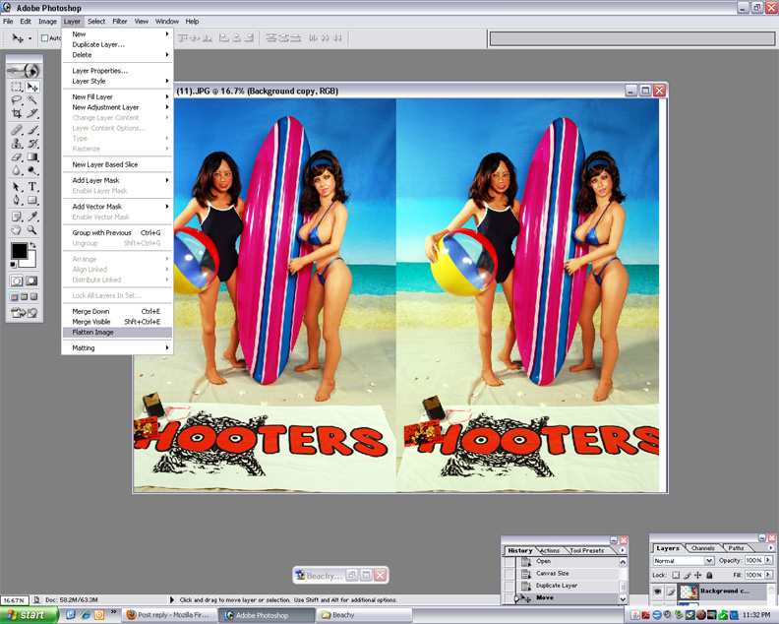Switch to the Actions tab
Viewport: 779px width, 624px height.
click(x=550, y=550)
